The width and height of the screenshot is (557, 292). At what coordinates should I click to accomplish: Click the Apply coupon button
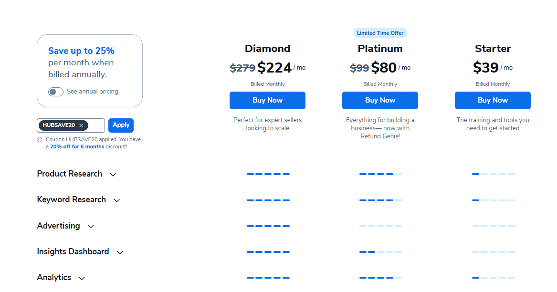coord(121,125)
